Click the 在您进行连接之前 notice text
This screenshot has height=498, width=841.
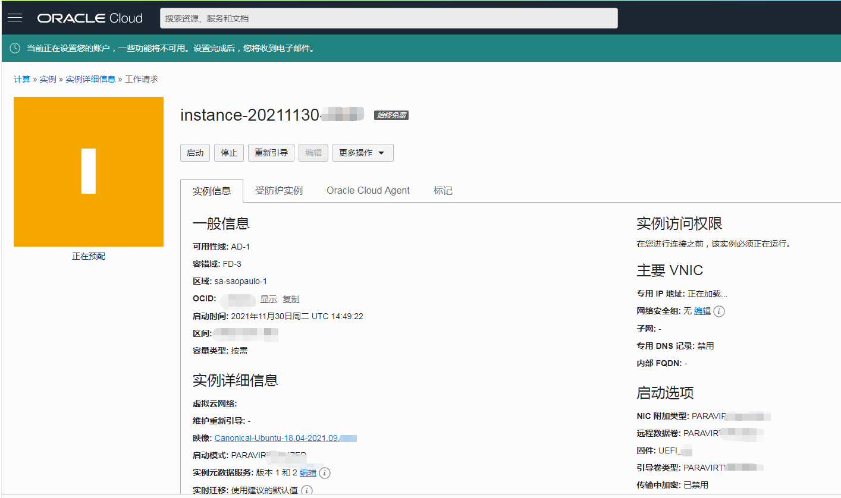(x=714, y=244)
